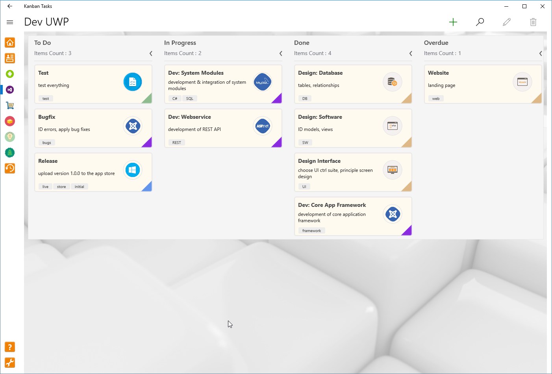Open the help question mark icon
The image size is (552, 374).
tap(10, 347)
